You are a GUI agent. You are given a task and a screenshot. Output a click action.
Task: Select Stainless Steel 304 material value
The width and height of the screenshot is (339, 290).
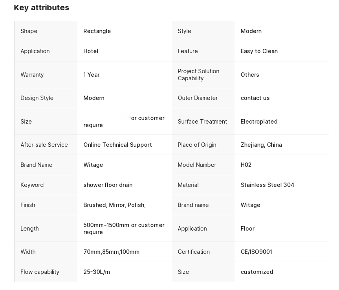pos(268,185)
